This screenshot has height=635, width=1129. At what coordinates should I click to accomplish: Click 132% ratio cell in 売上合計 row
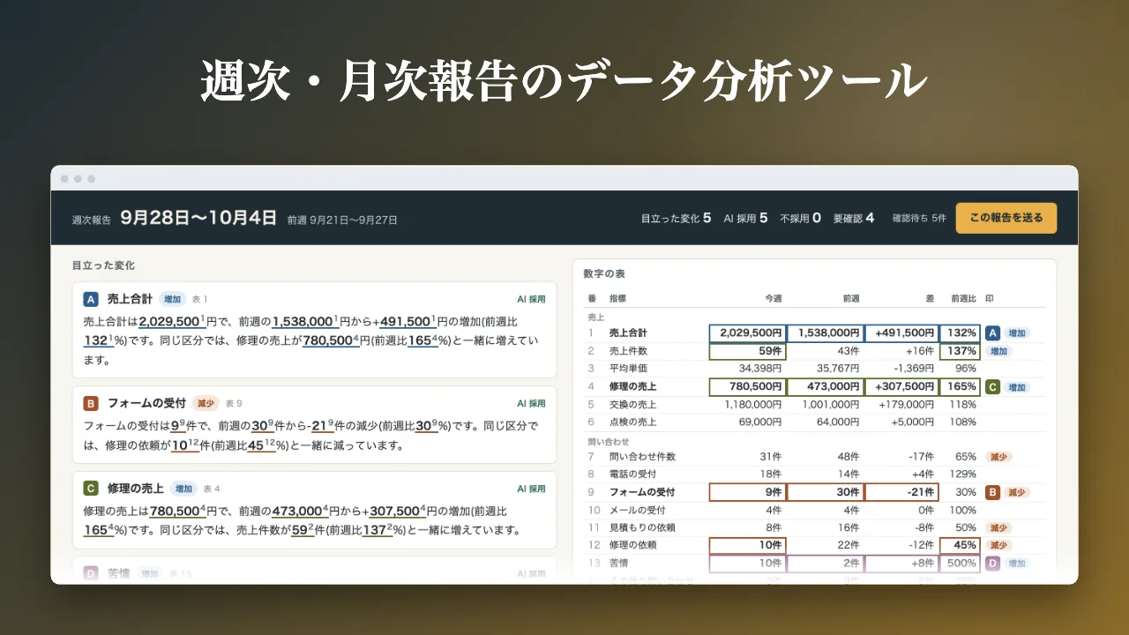coord(960,333)
